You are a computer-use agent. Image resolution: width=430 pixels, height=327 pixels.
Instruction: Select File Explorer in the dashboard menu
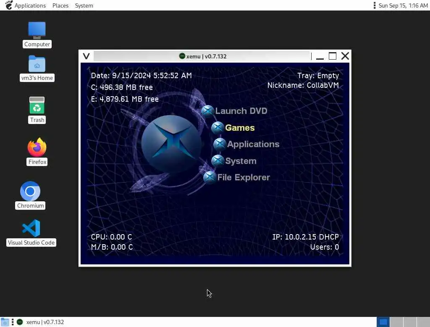244,177
